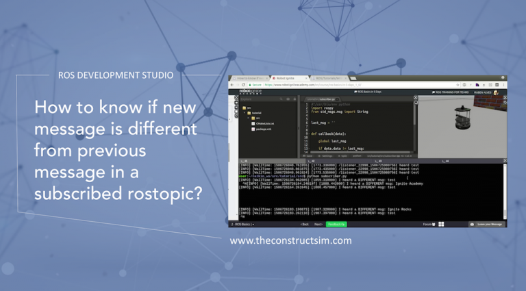Screen dimensions: 526x291
Task: Click the grid layout icon near Forum
Action: (x=441, y=225)
